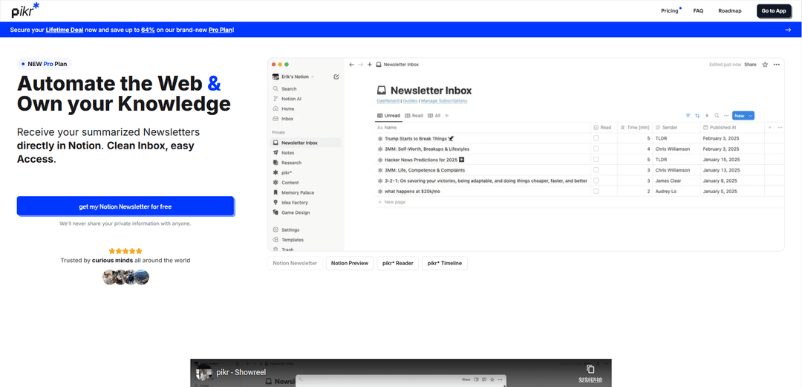The height and width of the screenshot is (387, 802).
Task: Add a column with the plus in table header
Action: pos(770,128)
